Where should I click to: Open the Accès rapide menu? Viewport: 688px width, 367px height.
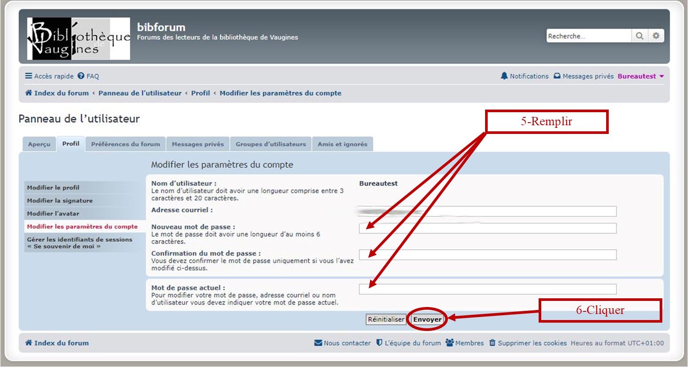49,76
